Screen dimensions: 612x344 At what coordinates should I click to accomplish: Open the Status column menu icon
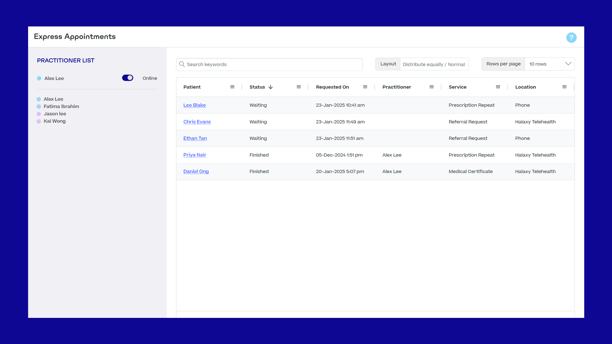coord(299,87)
